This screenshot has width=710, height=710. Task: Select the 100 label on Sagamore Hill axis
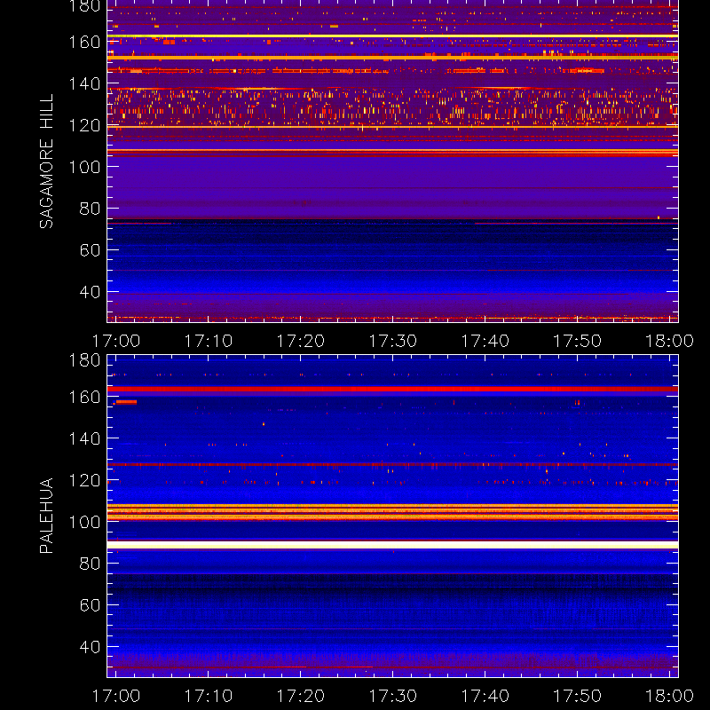coord(84,167)
